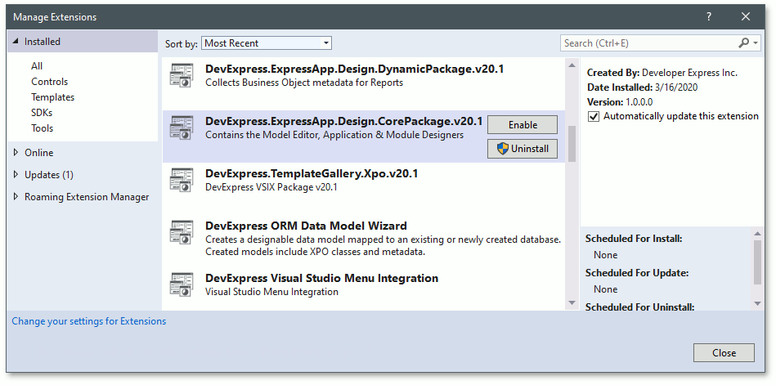Viewport: 776px width, 385px height.
Task: Collapse the Installed category
Action: (16, 42)
